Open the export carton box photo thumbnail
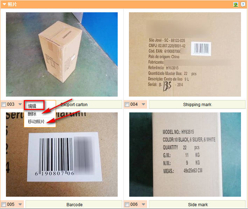Viewport: 248px width, 209px height. pos(62,54)
